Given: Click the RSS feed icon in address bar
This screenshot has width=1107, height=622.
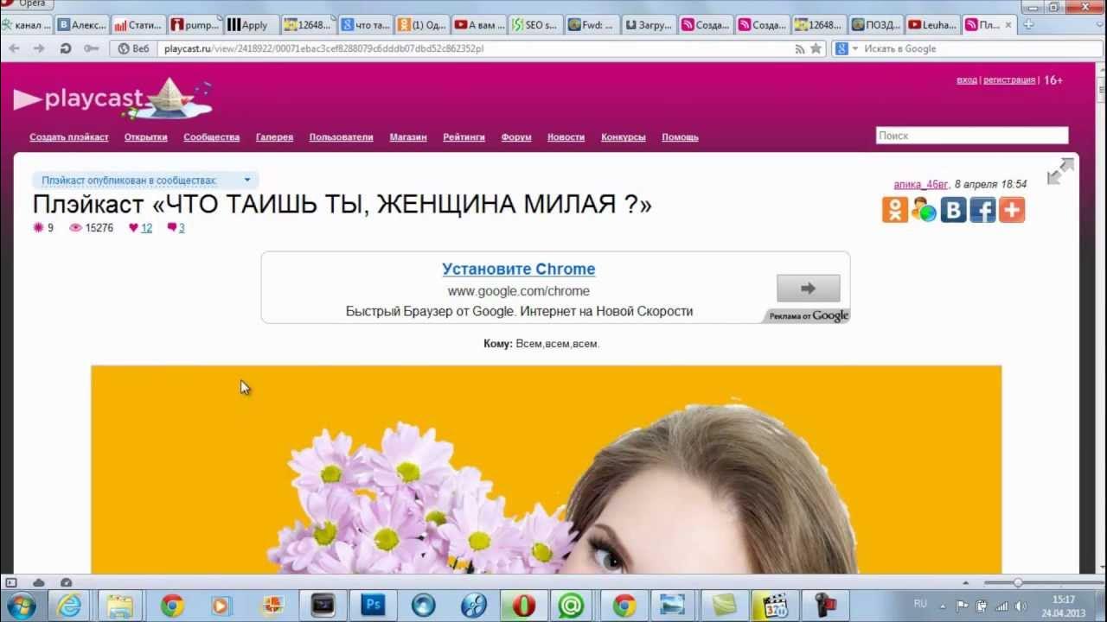Looking at the screenshot, I should (x=800, y=49).
